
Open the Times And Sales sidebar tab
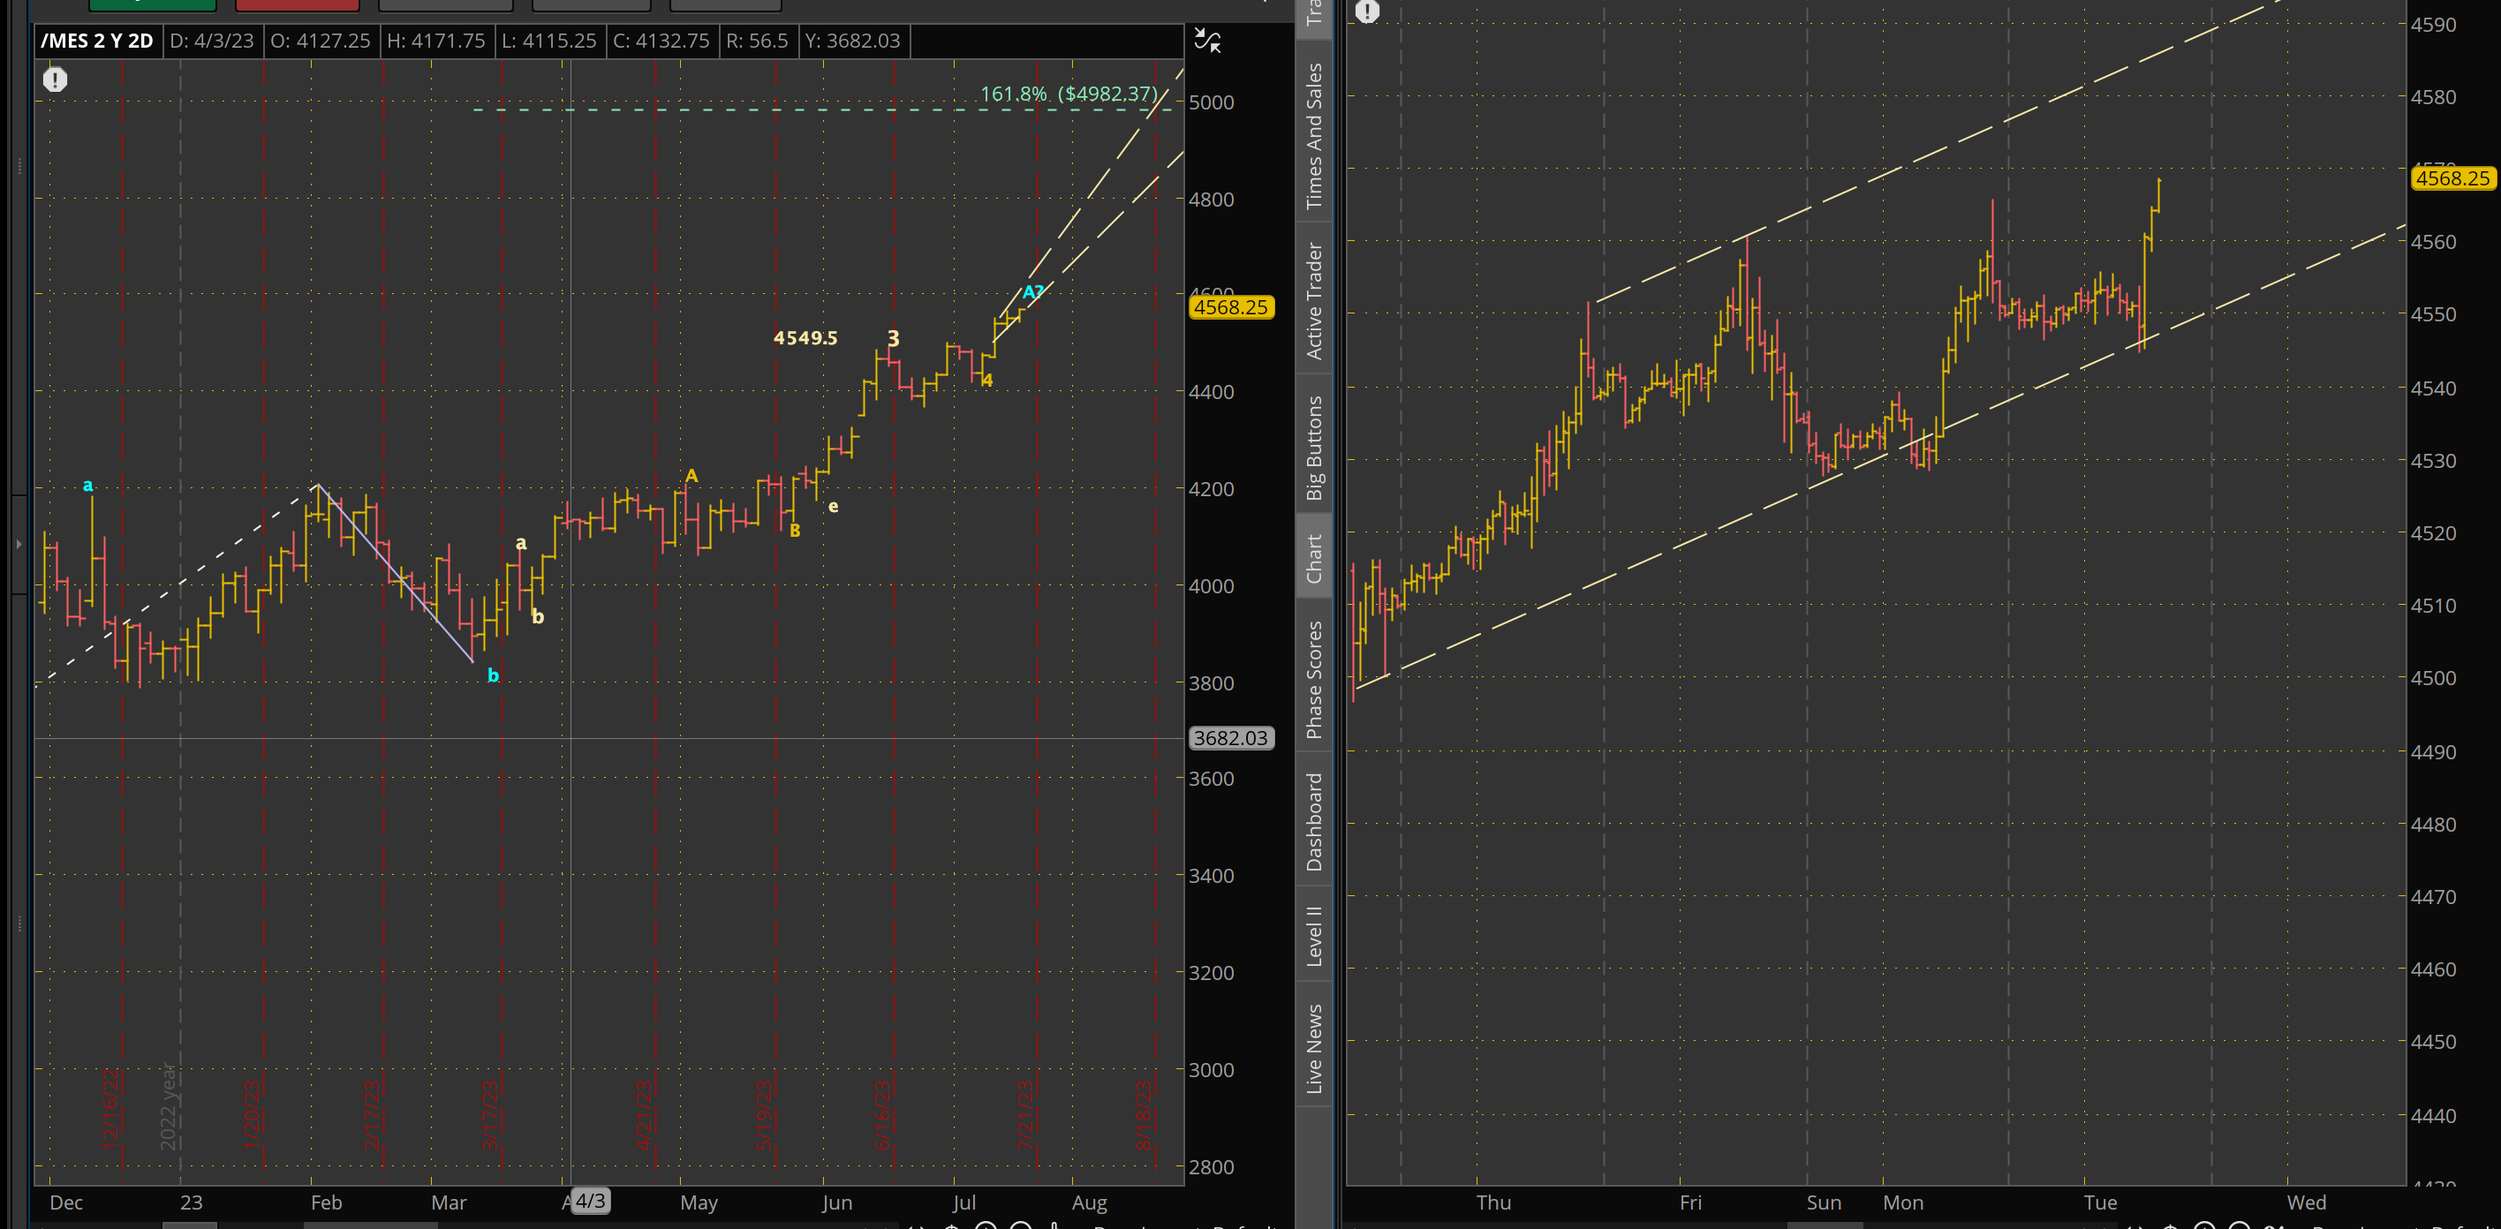coord(1313,135)
